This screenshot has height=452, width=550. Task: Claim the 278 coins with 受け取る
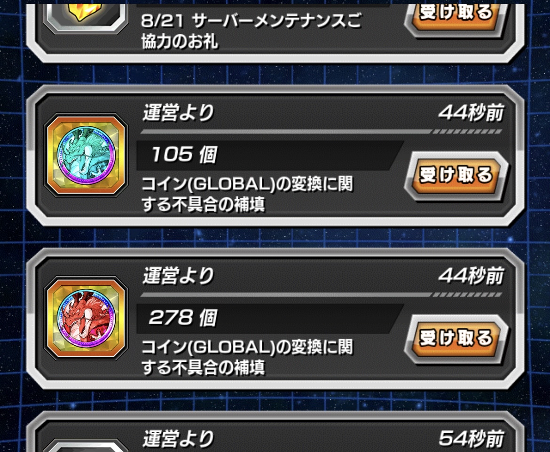[x=456, y=338]
